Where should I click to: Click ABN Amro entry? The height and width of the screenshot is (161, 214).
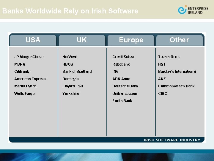point(121,79)
